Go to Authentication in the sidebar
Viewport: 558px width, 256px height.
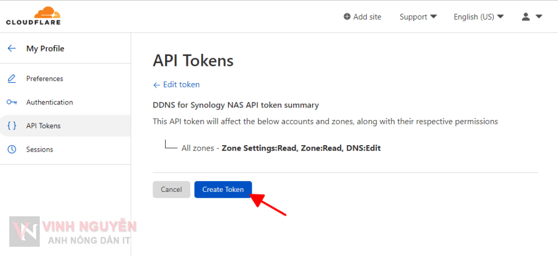(50, 102)
